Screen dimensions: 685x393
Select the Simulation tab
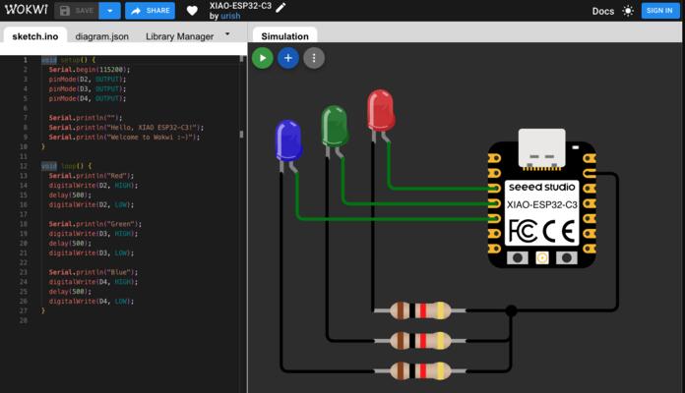[x=284, y=36]
